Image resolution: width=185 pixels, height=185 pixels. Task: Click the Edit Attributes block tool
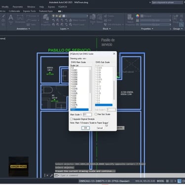114,25
